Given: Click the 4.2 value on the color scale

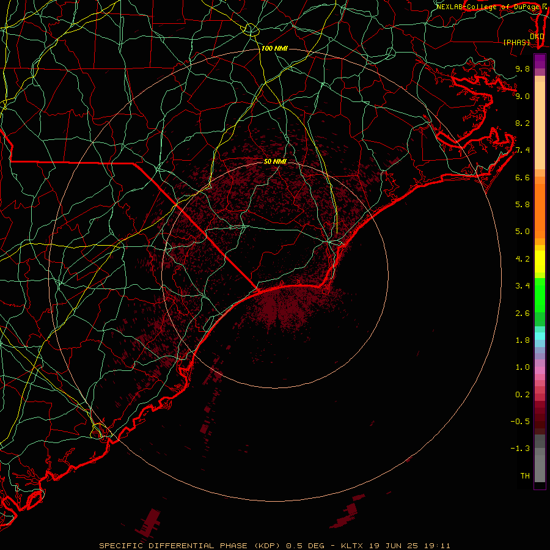Looking at the screenshot, I should pyautogui.click(x=522, y=259).
